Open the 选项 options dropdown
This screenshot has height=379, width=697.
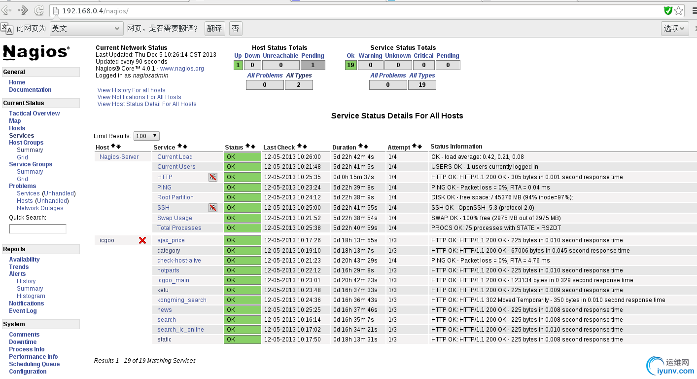pos(674,29)
